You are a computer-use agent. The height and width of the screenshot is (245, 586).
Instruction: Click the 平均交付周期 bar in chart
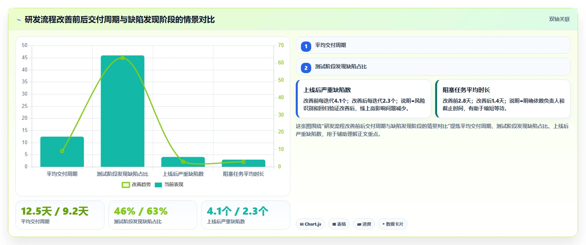62,152
